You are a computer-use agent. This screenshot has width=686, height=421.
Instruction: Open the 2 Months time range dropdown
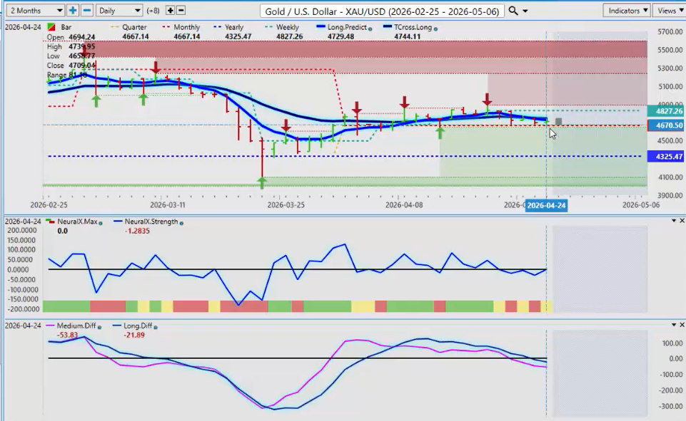coord(33,11)
